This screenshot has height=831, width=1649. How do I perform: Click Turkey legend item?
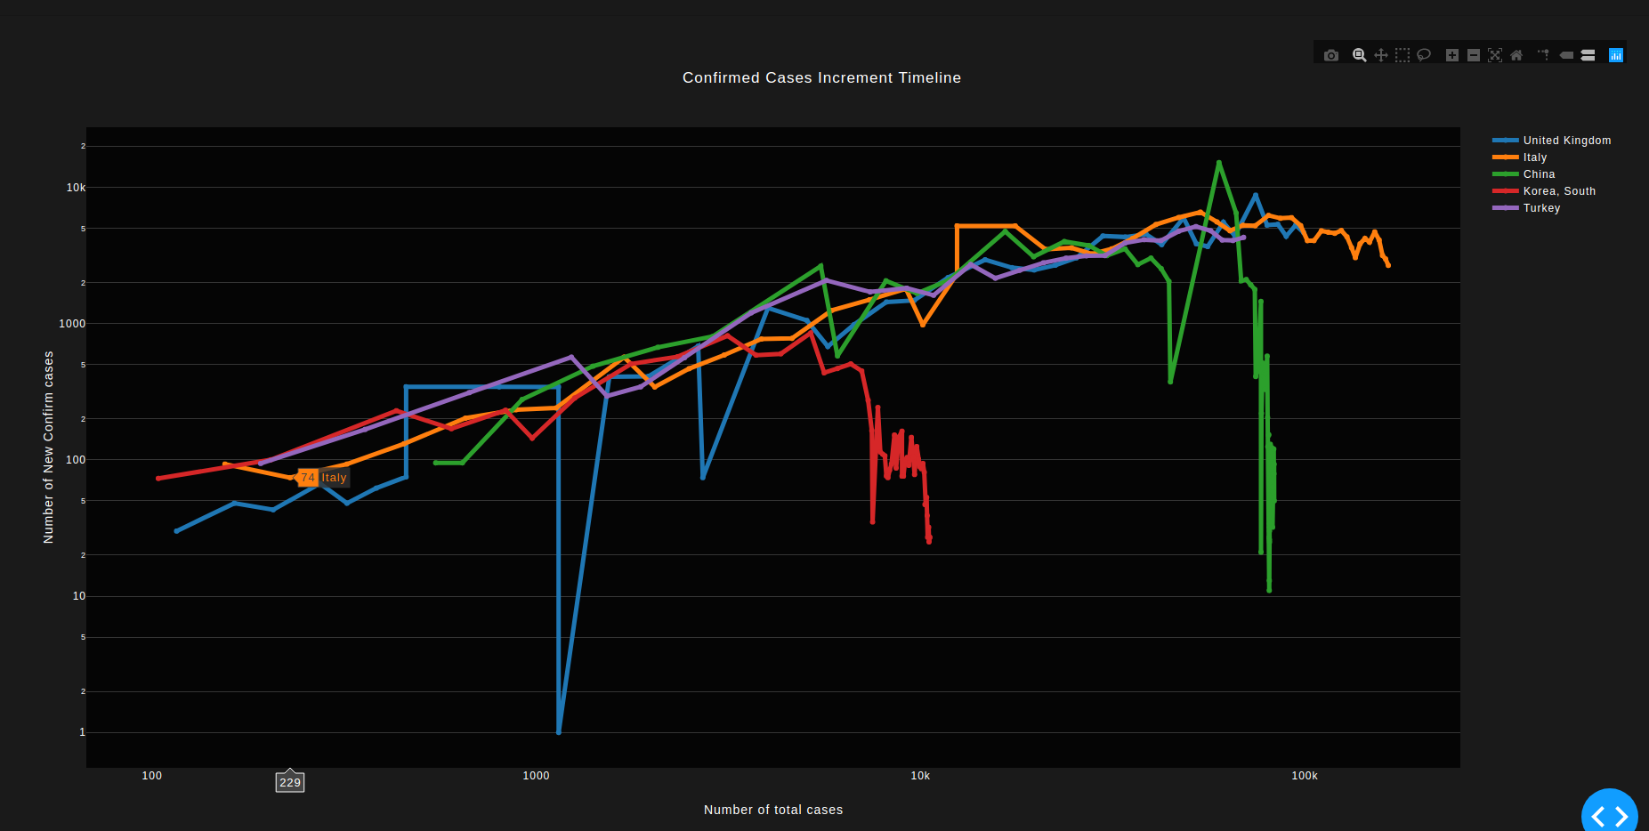click(1541, 208)
